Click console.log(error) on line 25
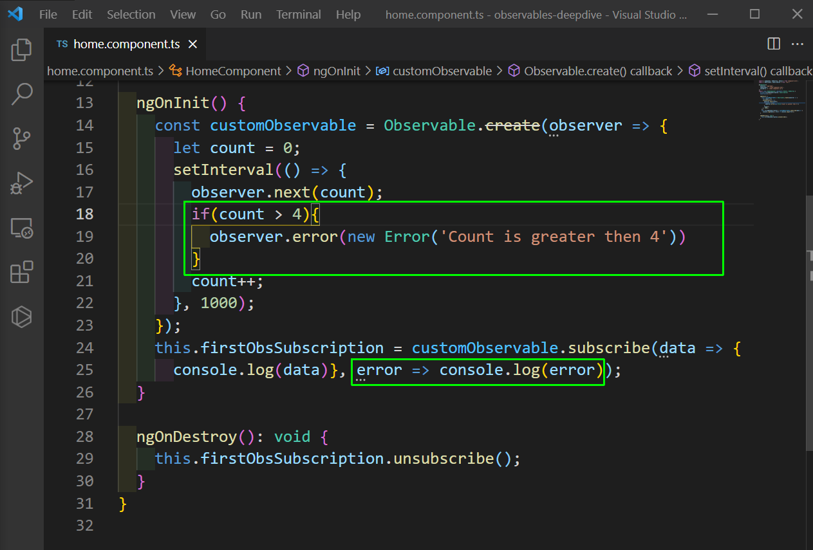 [521, 370]
